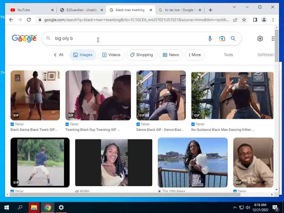This screenshot has height=213, width=284.
Task: Open the WGBH image thumbnail
Action: point(113,163)
